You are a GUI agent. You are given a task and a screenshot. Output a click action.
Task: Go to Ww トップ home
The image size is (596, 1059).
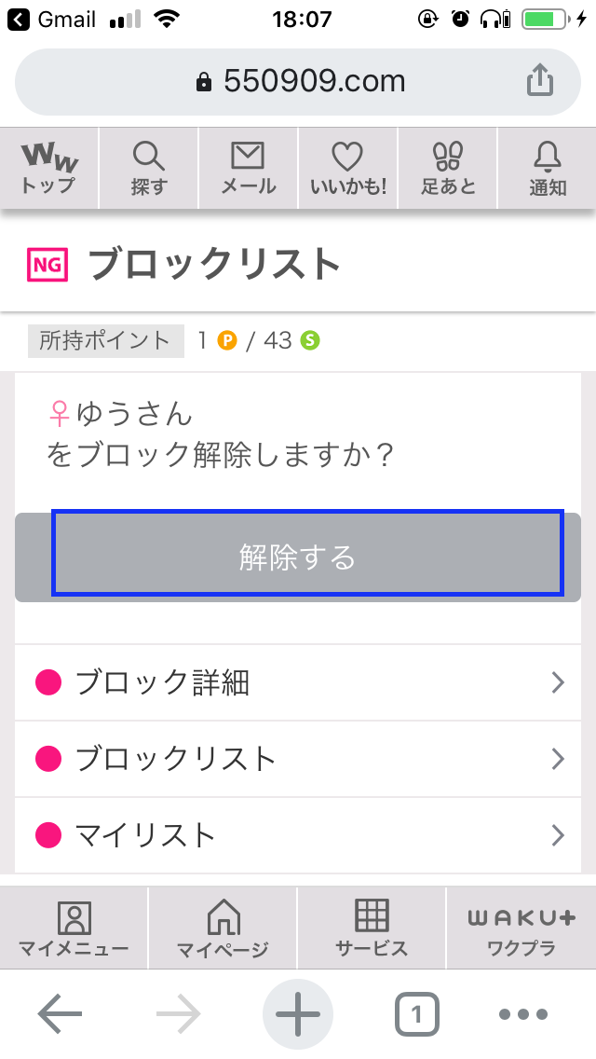[x=48, y=168]
